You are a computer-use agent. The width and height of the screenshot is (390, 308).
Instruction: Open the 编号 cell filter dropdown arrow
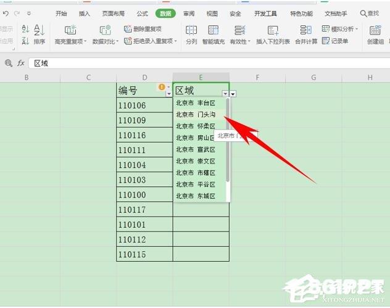tap(169, 94)
